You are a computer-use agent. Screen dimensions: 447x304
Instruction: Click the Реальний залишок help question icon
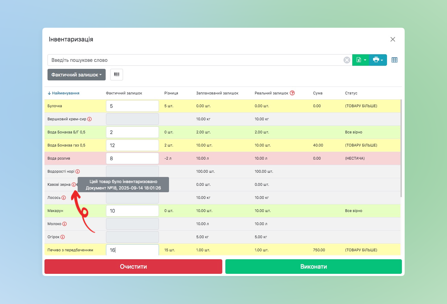point(292,93)
